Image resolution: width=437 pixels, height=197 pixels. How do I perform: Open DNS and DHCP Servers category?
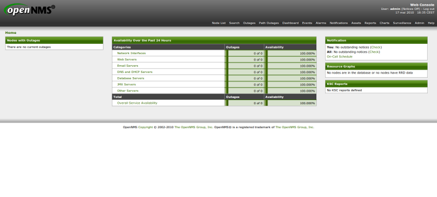(x=134, y=72)
